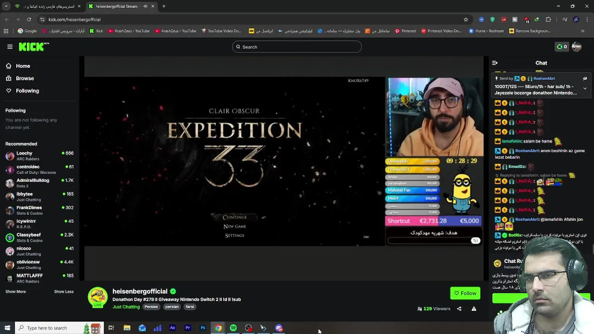Select the farsi tag

pyautogui.click(x=190, y=307)
